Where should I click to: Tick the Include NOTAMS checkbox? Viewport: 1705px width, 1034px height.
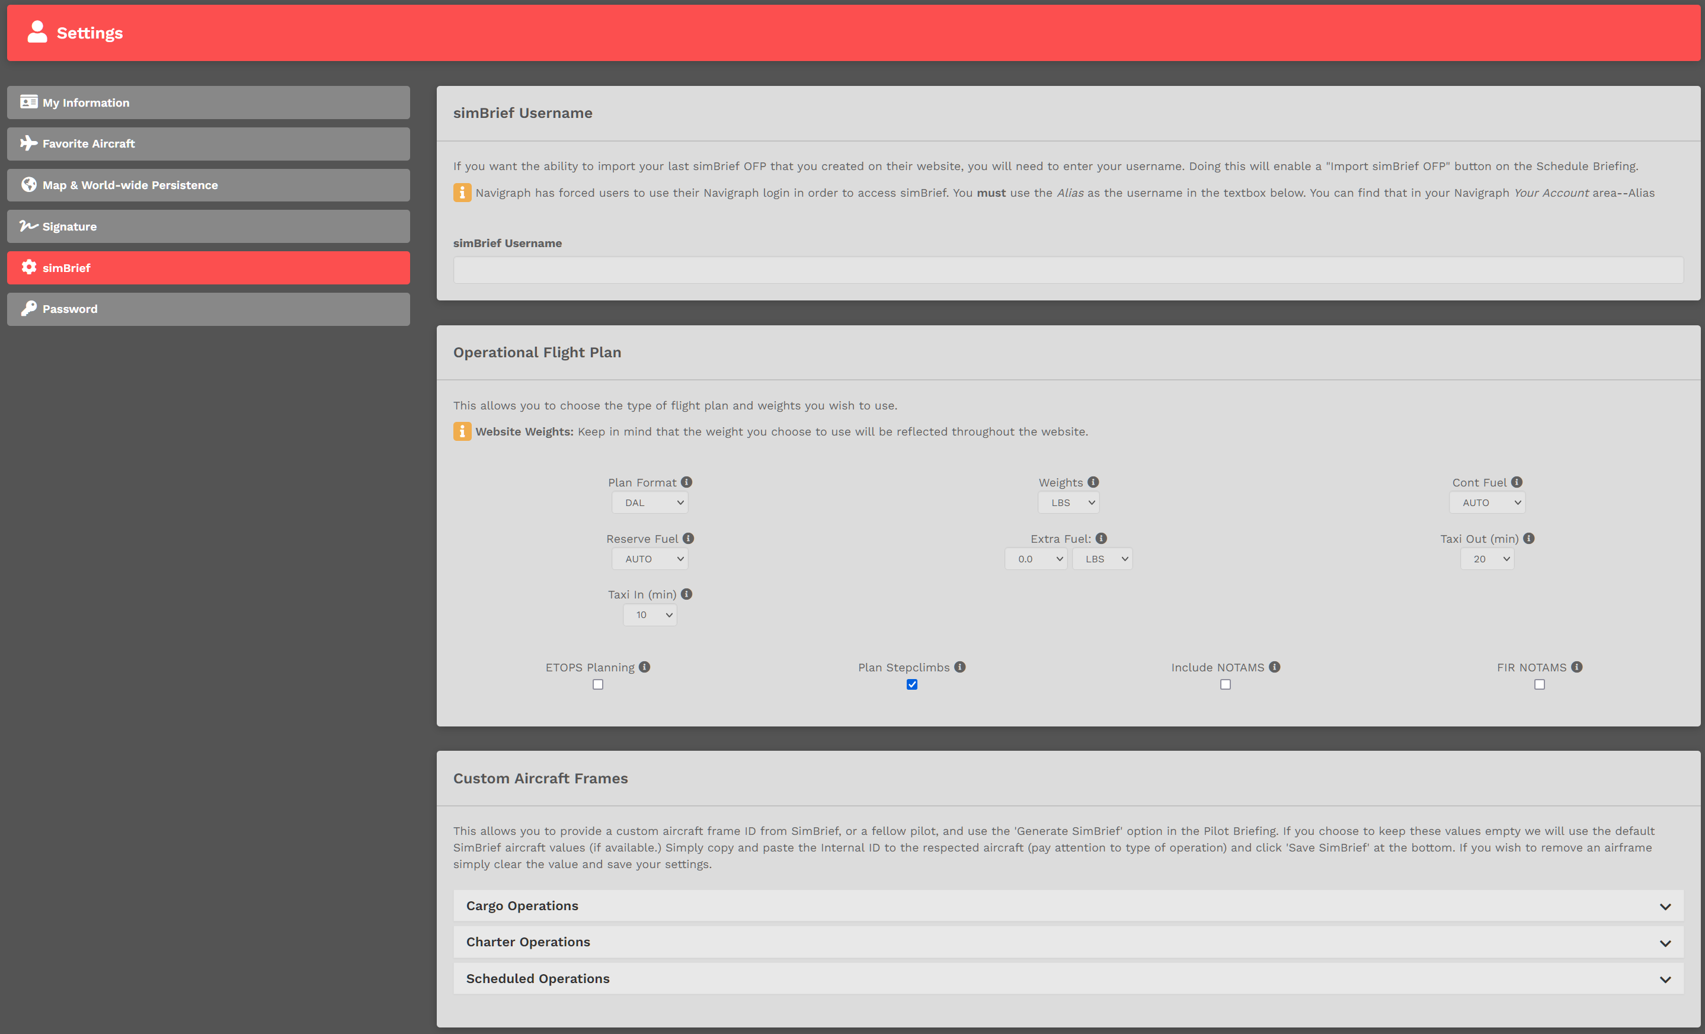(1226, 685)
